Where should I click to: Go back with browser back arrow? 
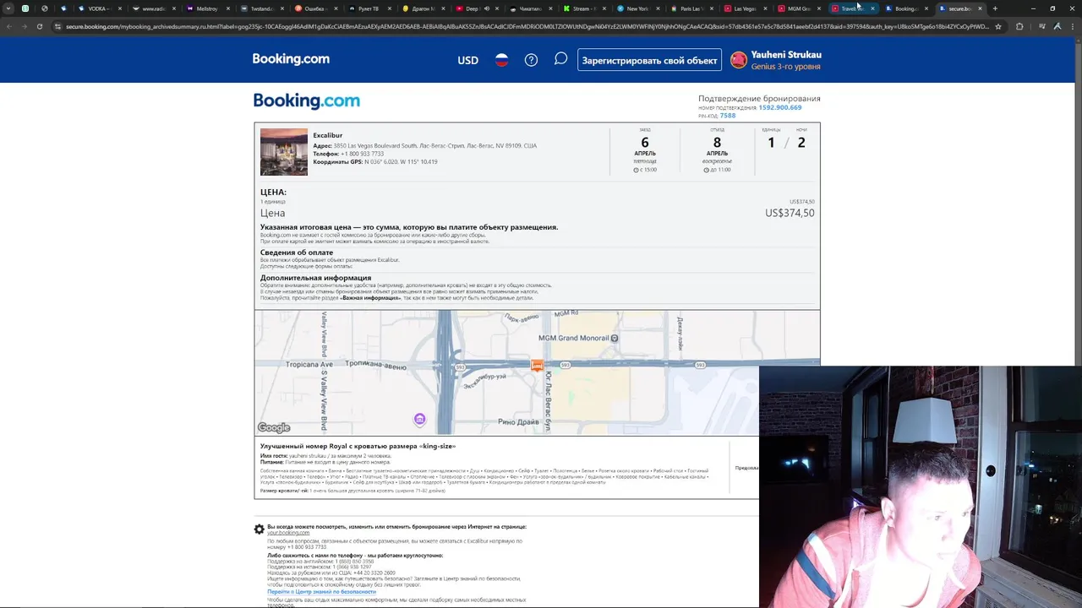point(9,26)
